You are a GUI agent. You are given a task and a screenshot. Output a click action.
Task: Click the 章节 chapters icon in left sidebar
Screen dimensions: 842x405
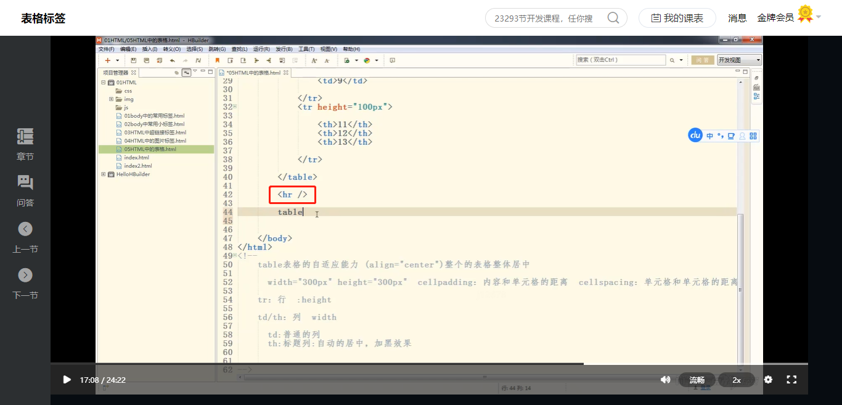(25, 137)
